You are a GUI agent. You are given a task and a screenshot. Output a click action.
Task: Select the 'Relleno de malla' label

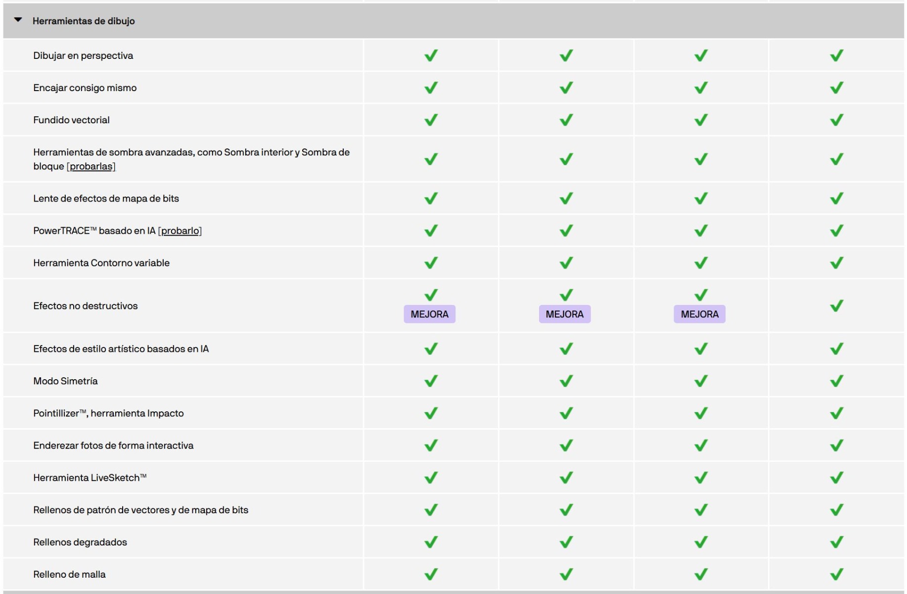69,574
